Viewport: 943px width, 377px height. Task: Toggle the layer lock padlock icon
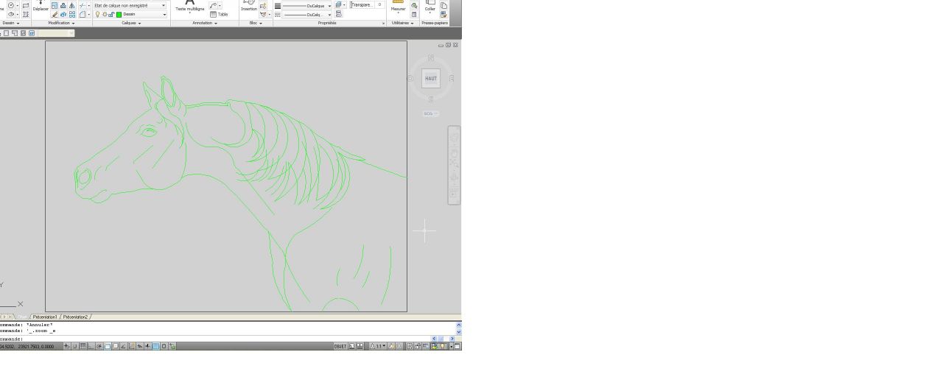point(111,14)
